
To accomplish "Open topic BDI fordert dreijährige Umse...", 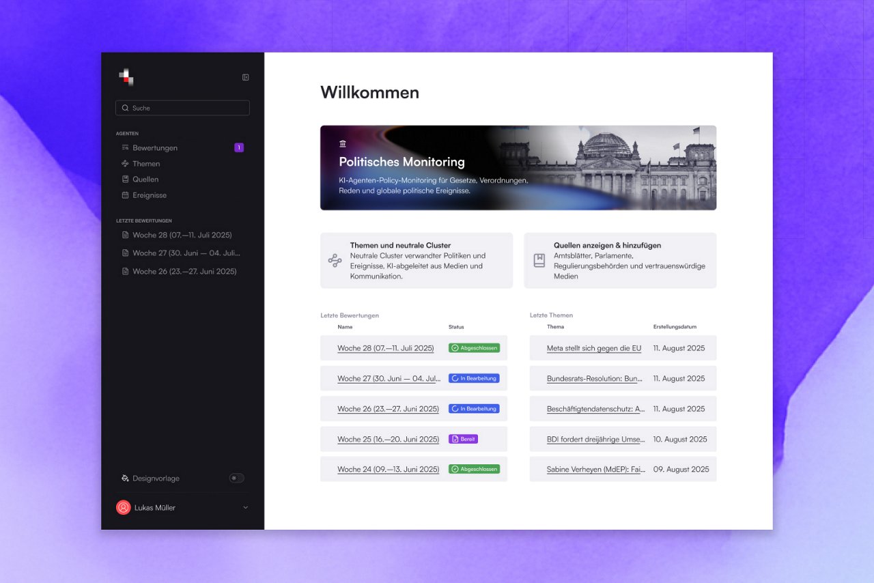I will click(596, 439).
